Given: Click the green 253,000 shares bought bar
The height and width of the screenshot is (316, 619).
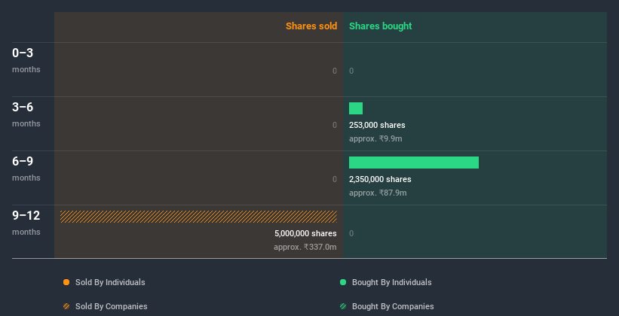Looking at the screenshot, I should click(356, 108).
